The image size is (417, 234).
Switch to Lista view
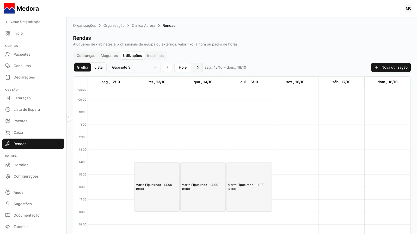99,67
